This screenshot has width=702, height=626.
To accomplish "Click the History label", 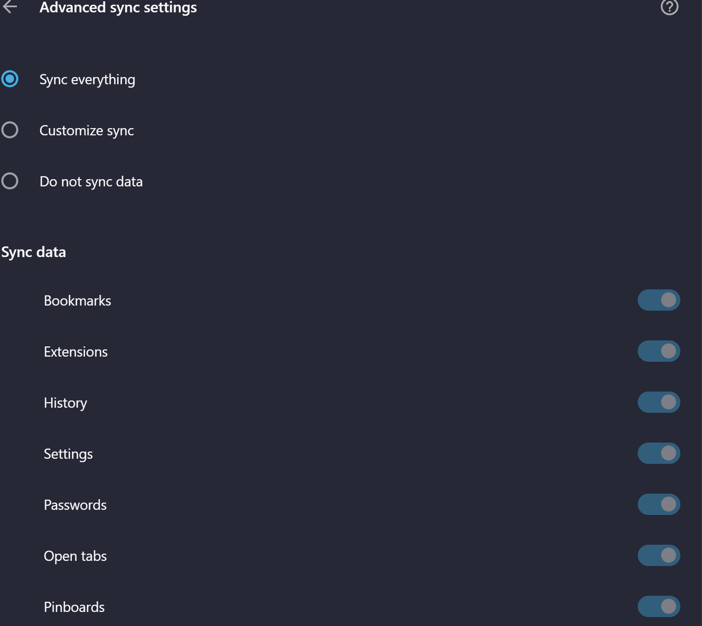I will pos(66,403).
